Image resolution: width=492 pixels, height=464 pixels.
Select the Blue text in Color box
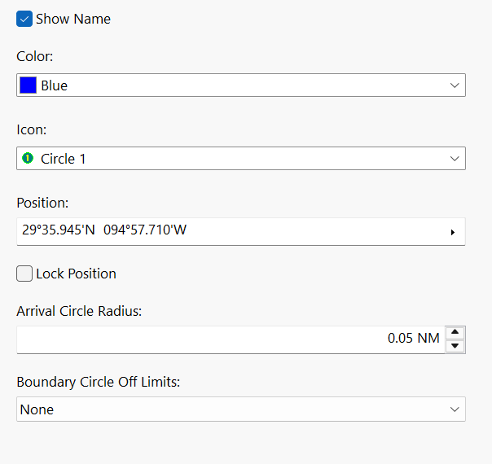coord(55,85)
